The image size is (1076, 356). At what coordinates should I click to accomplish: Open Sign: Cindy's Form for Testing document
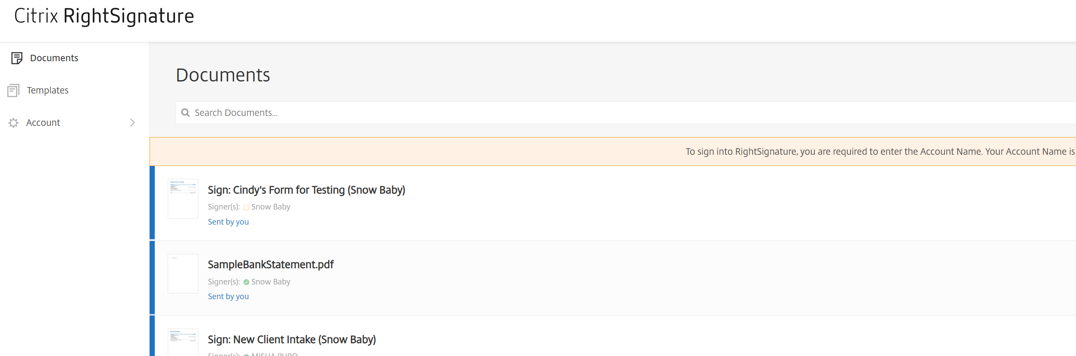[306, 190]
